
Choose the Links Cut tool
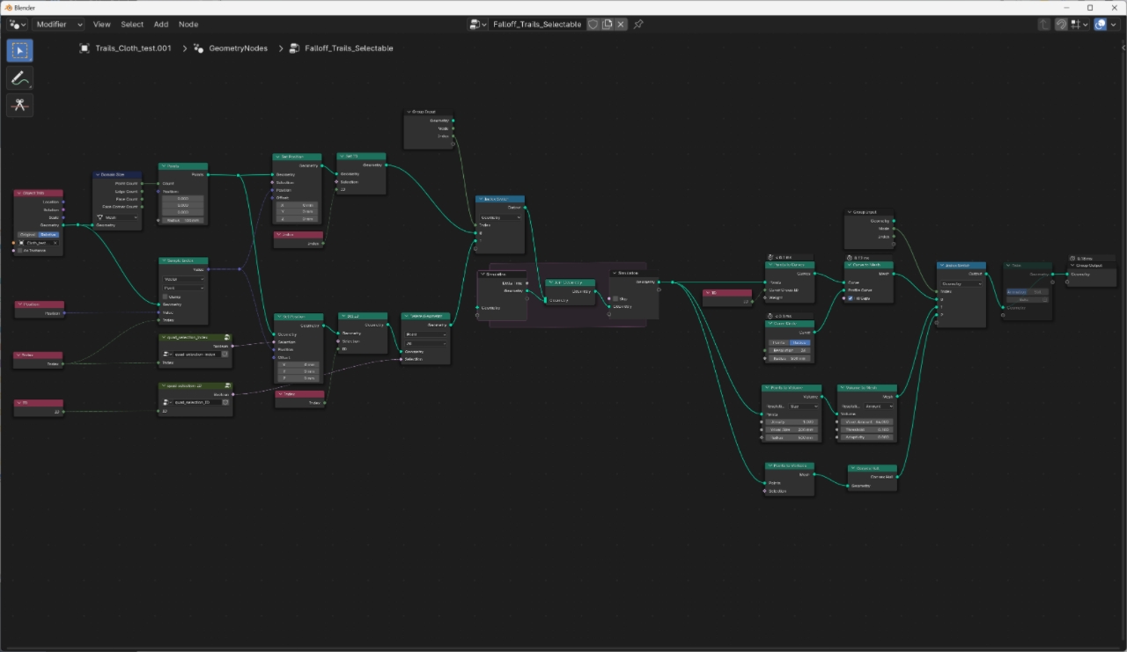pos(19,105)
